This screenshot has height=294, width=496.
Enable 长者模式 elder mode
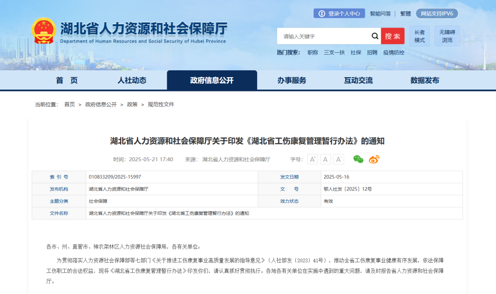[418, 35]
